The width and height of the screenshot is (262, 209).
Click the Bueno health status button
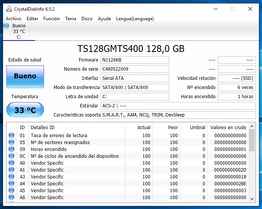(25, 76)
